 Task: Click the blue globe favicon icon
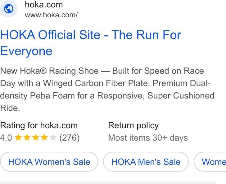click(9, 9)
